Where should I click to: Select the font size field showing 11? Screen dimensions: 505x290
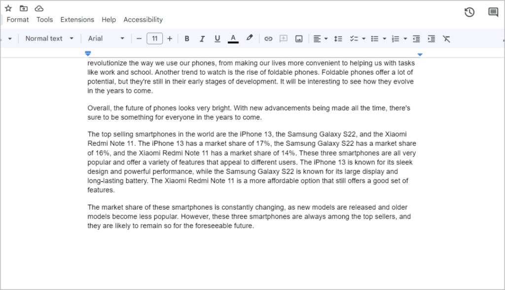click(x=154, y=38)
